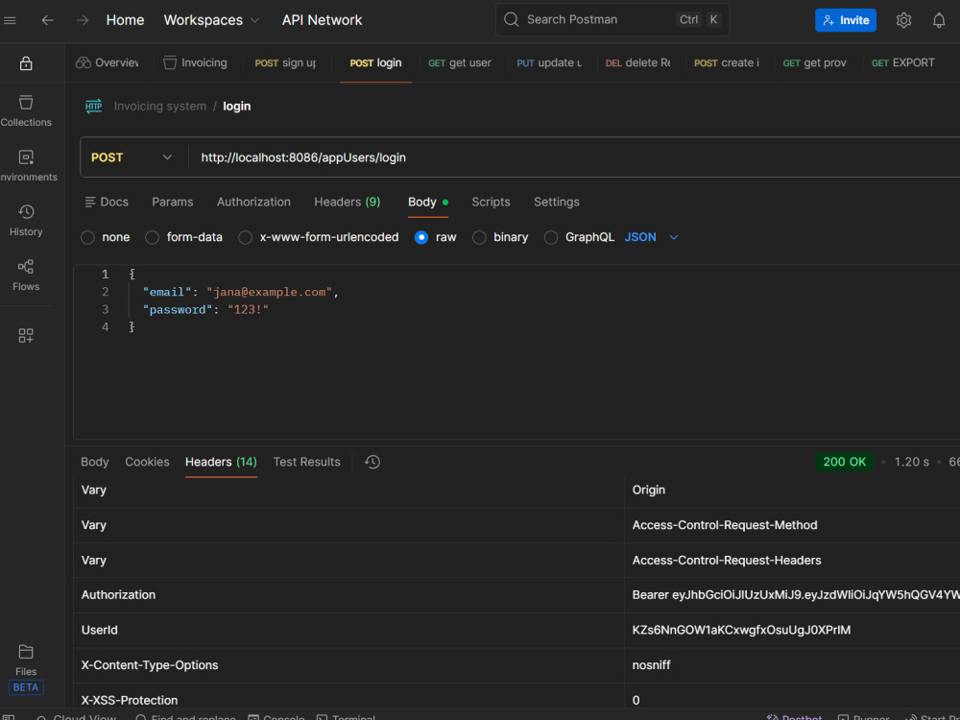Focus the Search Postman field
This screenshot has height=720, width=960.
(x=612, y=19)
